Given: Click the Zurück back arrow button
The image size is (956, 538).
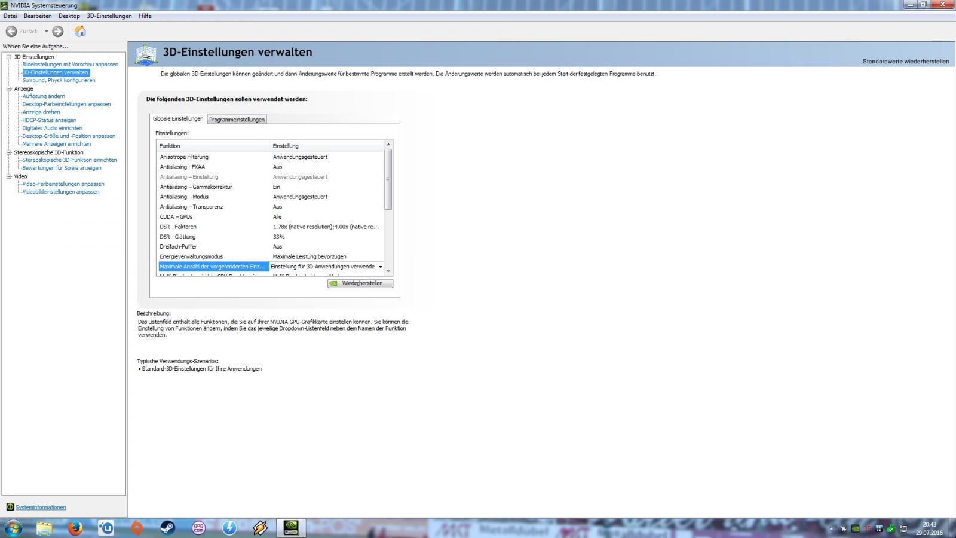Looking at the screenshot, I should [x=11, y=31].
